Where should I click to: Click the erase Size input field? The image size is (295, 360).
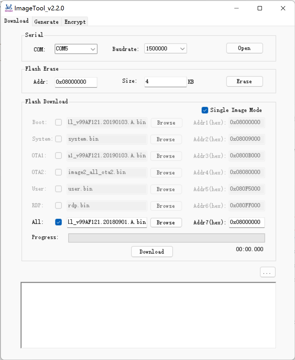[x=165, y=82]
